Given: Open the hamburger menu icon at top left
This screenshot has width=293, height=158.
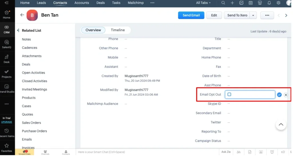Looking at the screenshot, I should (7, 3).
